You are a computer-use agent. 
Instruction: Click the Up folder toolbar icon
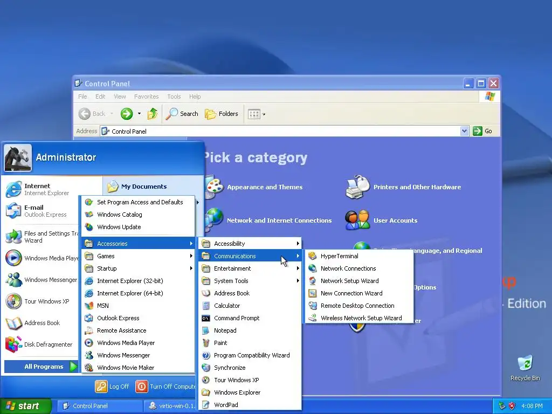coord(153,113)
